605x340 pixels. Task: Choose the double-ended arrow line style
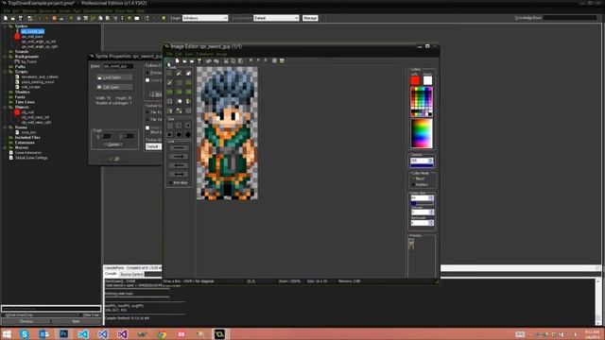click(x=179, y=174)
